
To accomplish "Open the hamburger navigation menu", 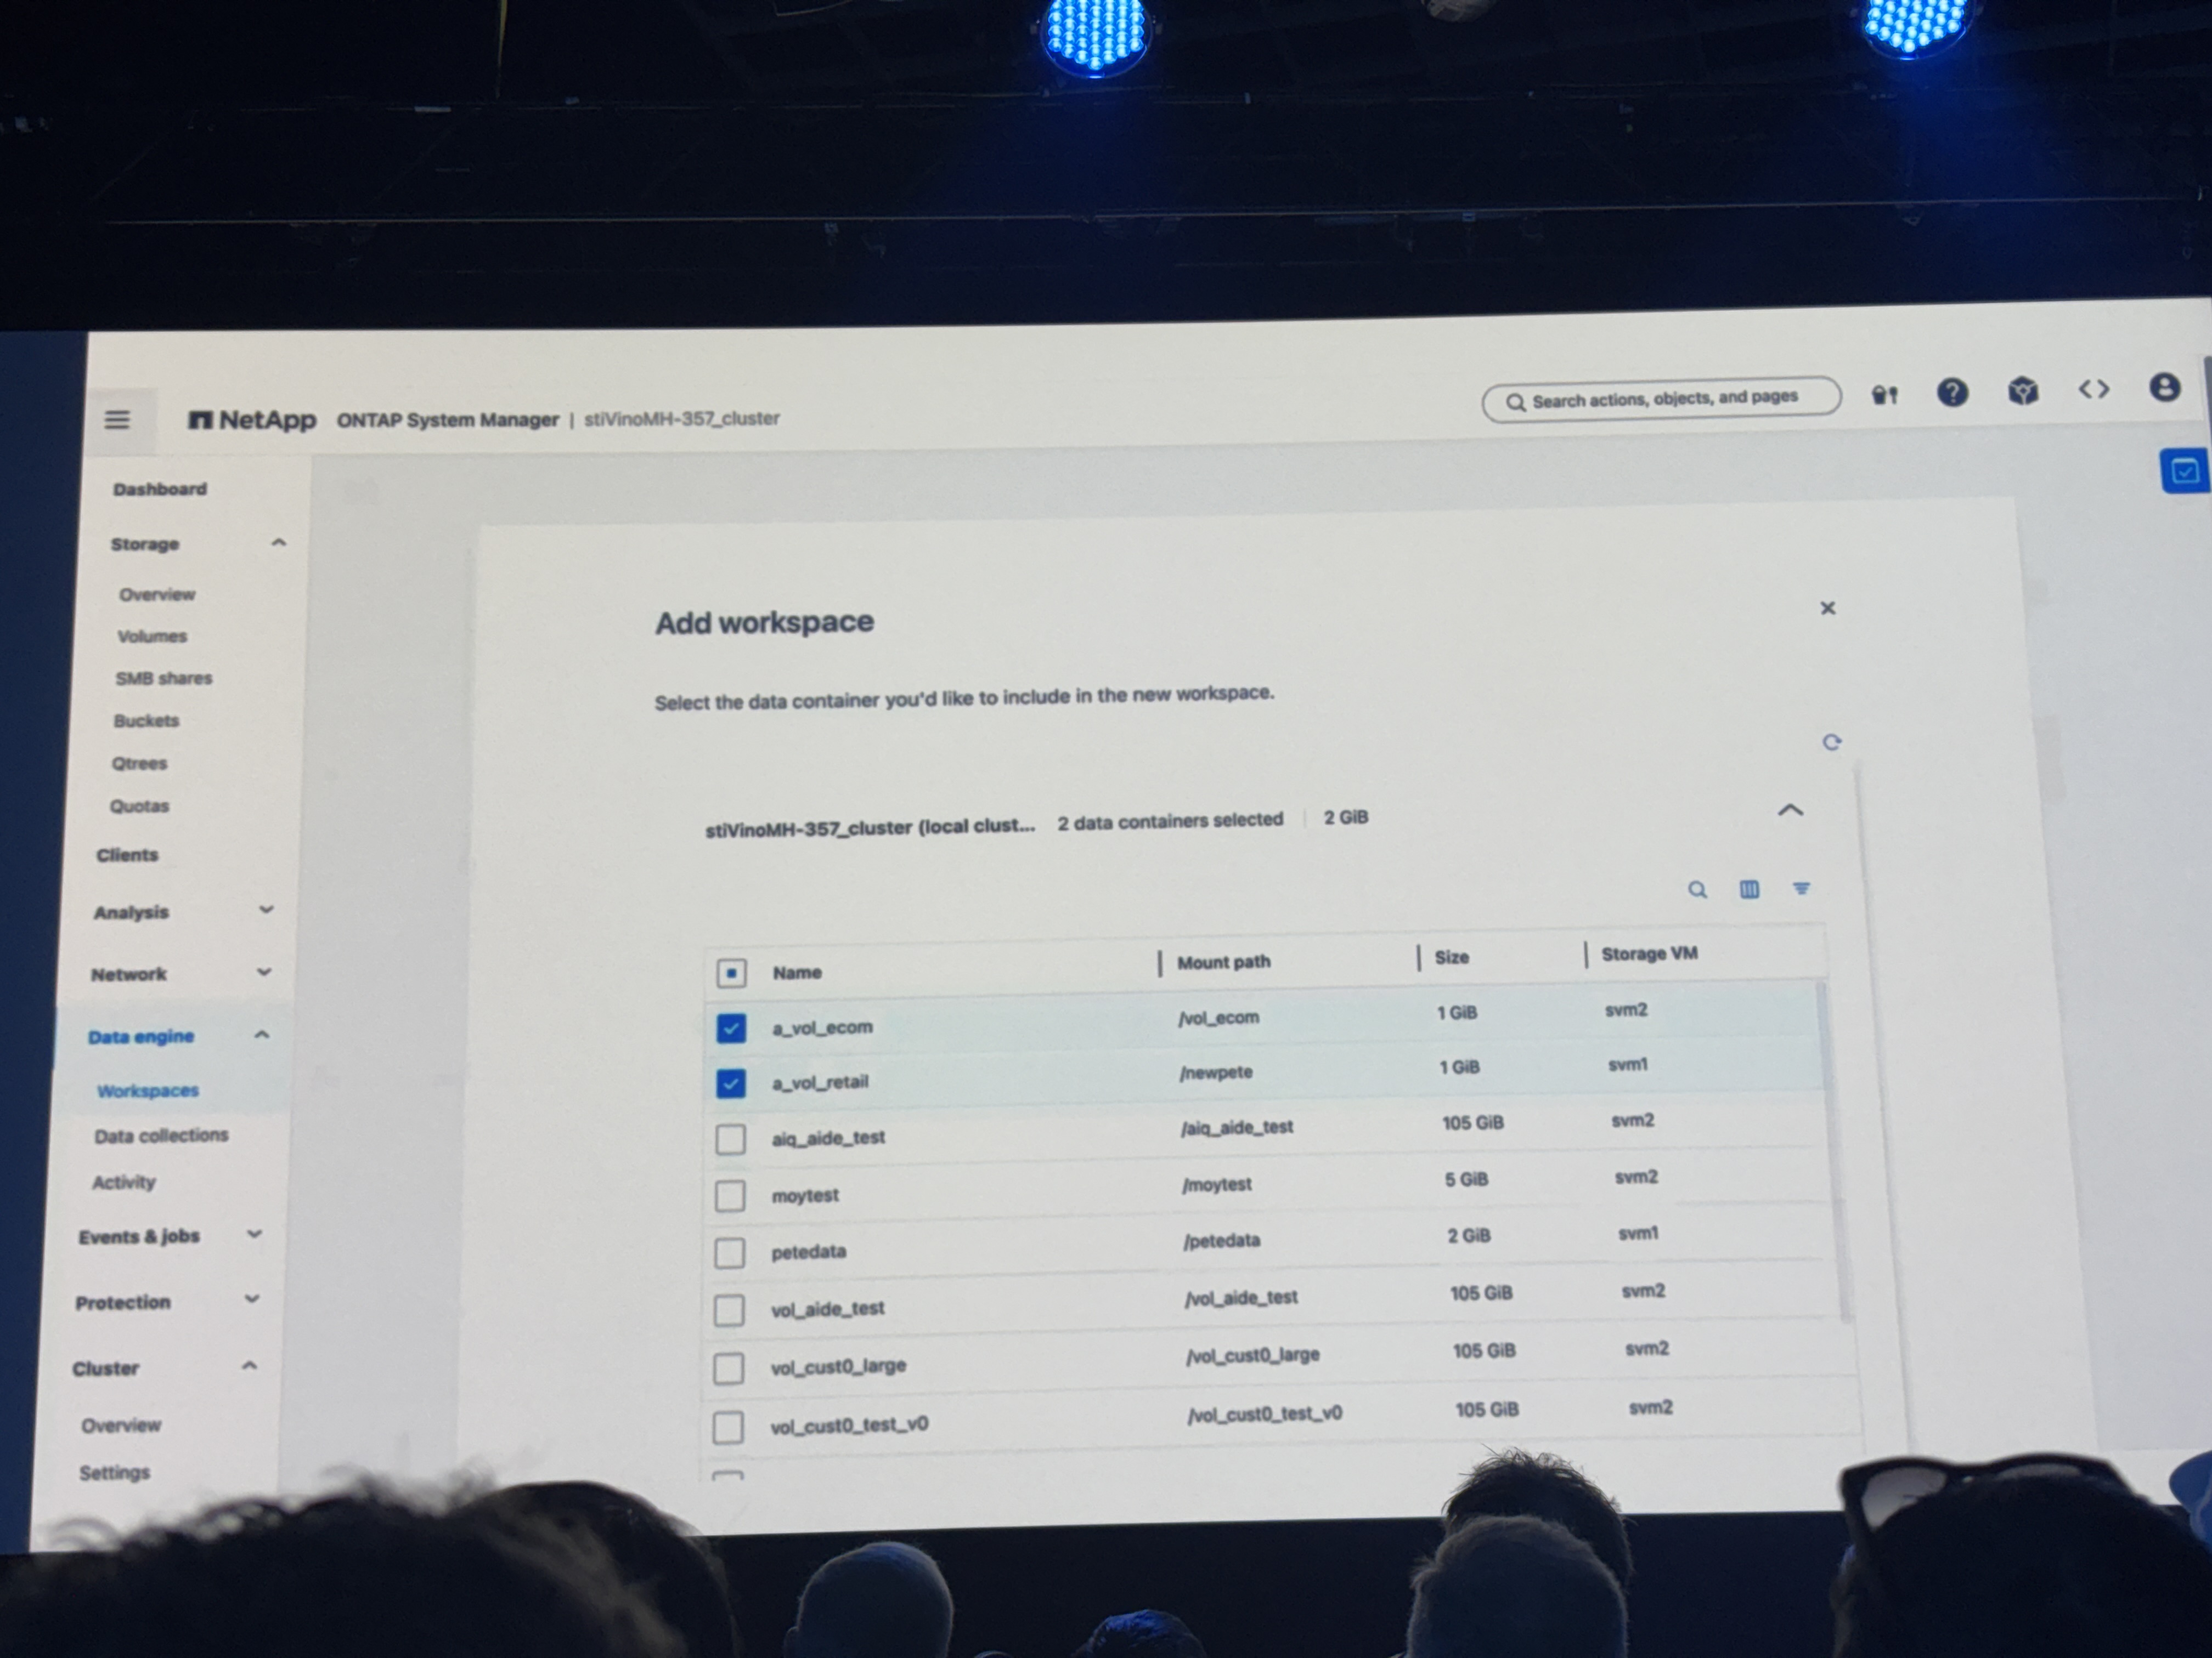I will tap(117, 420).
